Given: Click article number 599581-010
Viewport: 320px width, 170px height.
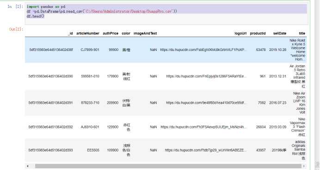Looking at the screenshot, I should (90, 76).
